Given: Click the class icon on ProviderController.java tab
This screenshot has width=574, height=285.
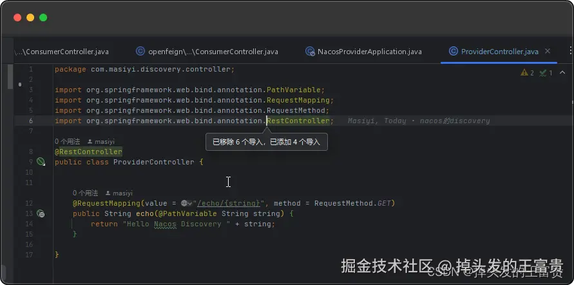Looking at the screenshot, I should (453, 52).
